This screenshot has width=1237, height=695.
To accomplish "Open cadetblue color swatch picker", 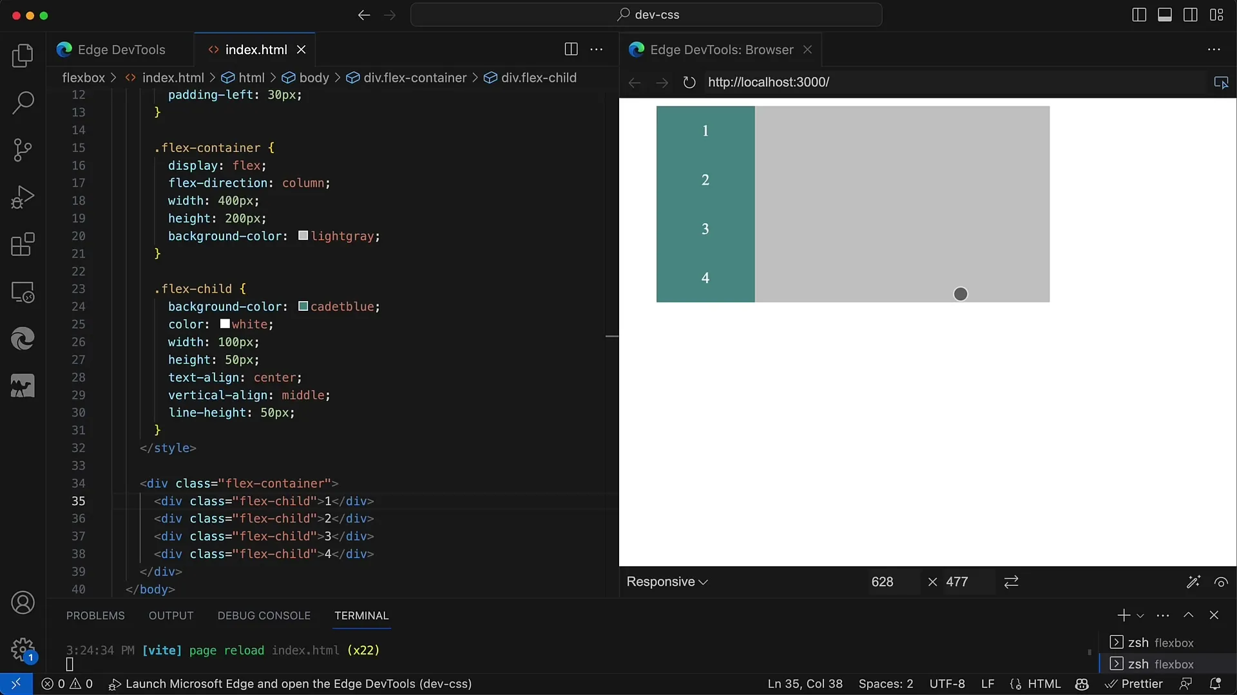I will (x=303, y=306).
